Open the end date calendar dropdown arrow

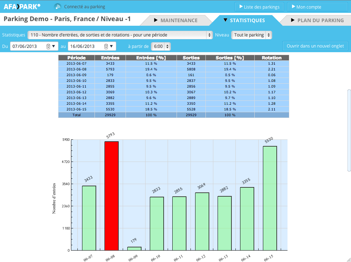pos(112,46)
